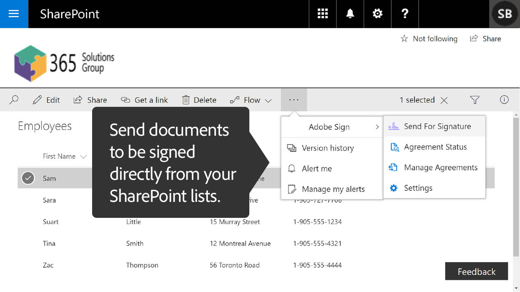Open the SB user profile avatar
Screen dimensions: 520x292
pyautogui.click(x=504, y=14)
